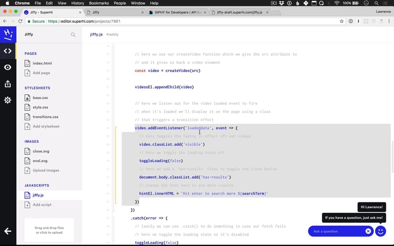Screen dimensions: 394x246
Task: Click Add script in Javascripts section
Action: pyautogui.click(x=42, y=205)
